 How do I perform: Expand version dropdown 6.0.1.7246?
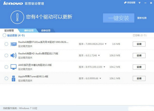point(99,56)
